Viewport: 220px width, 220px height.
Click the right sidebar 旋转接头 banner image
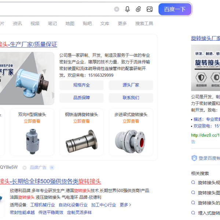coord(206,68)
